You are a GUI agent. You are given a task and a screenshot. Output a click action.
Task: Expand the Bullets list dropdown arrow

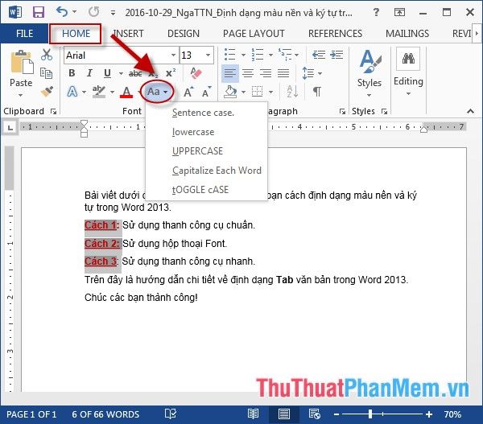[x=243, y=56]
